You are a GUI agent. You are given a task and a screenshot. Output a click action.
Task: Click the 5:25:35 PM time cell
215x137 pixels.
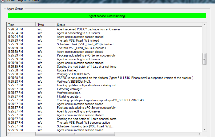point(15,130)
